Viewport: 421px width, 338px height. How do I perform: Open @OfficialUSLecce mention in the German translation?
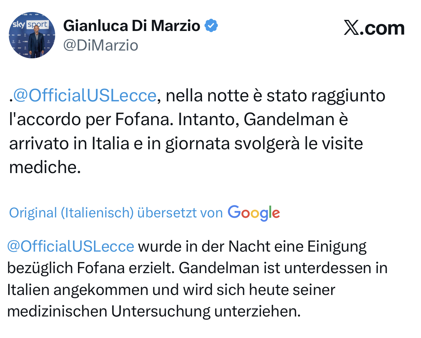70,246
